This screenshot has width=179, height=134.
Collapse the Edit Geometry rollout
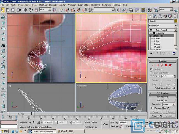(162, 97)
